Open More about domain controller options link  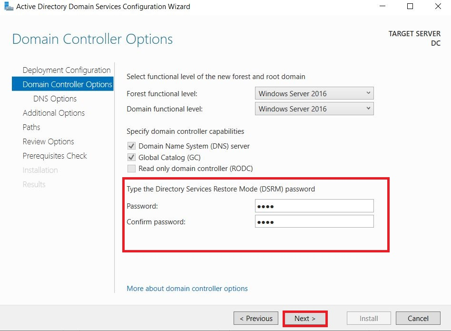pos(187,289)
